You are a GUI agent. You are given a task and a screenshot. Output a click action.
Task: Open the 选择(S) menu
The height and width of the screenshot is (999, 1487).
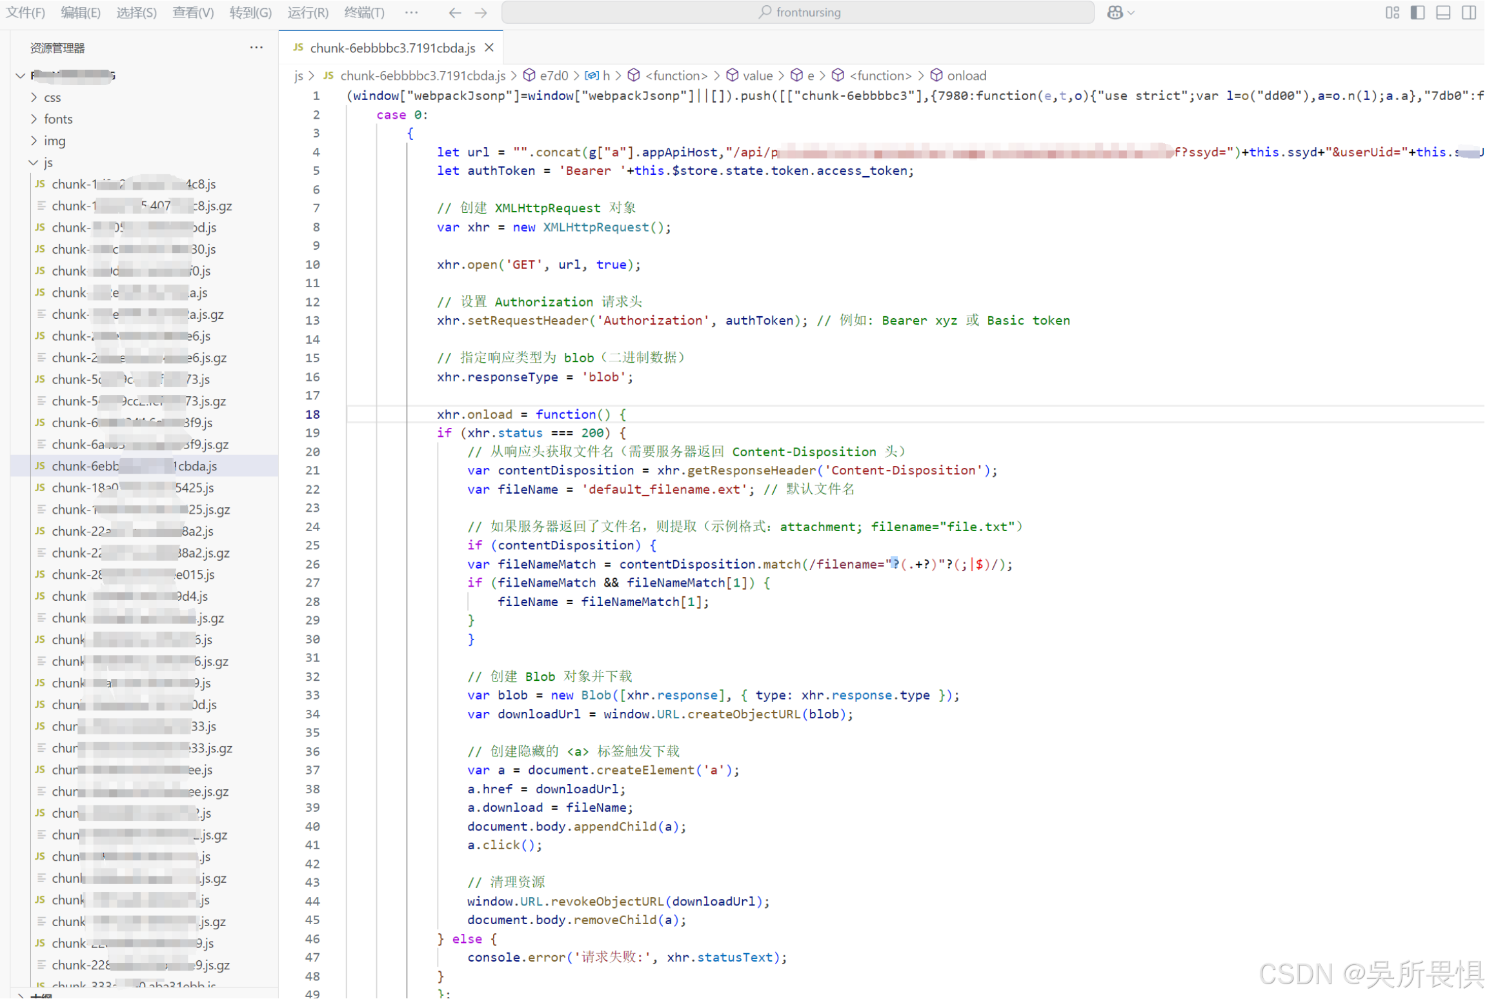point(137,12)
